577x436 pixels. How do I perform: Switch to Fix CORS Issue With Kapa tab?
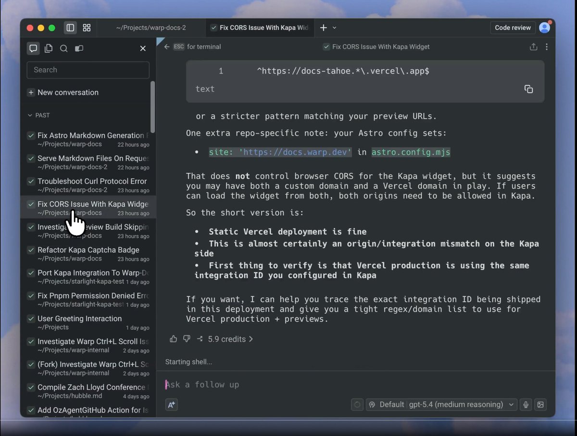tap(260, 28)
